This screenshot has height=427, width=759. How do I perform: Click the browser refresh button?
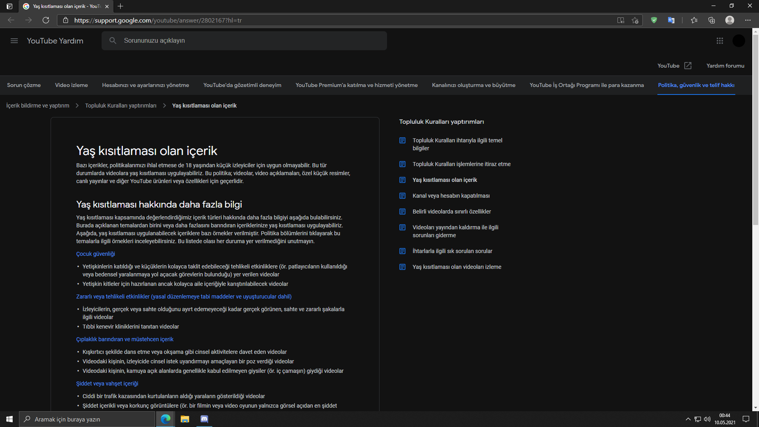pos(46,20)
